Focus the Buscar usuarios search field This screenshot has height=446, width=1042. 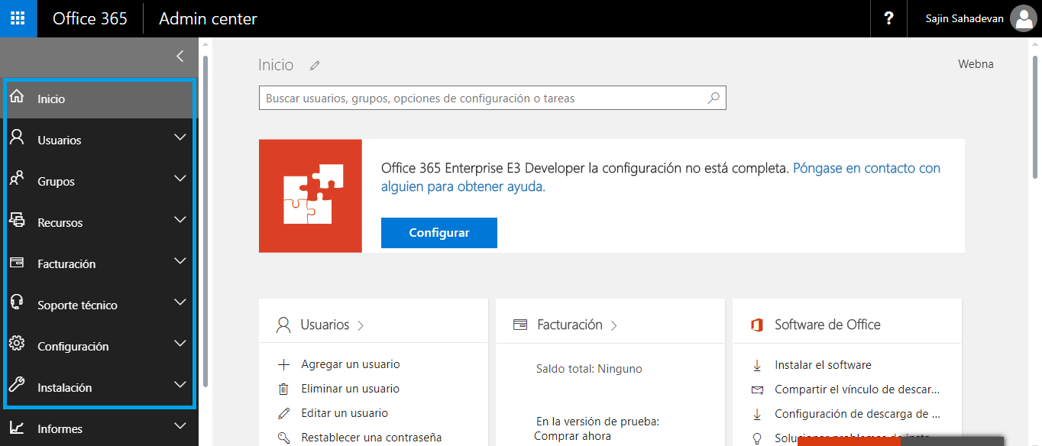coord(492,98)
